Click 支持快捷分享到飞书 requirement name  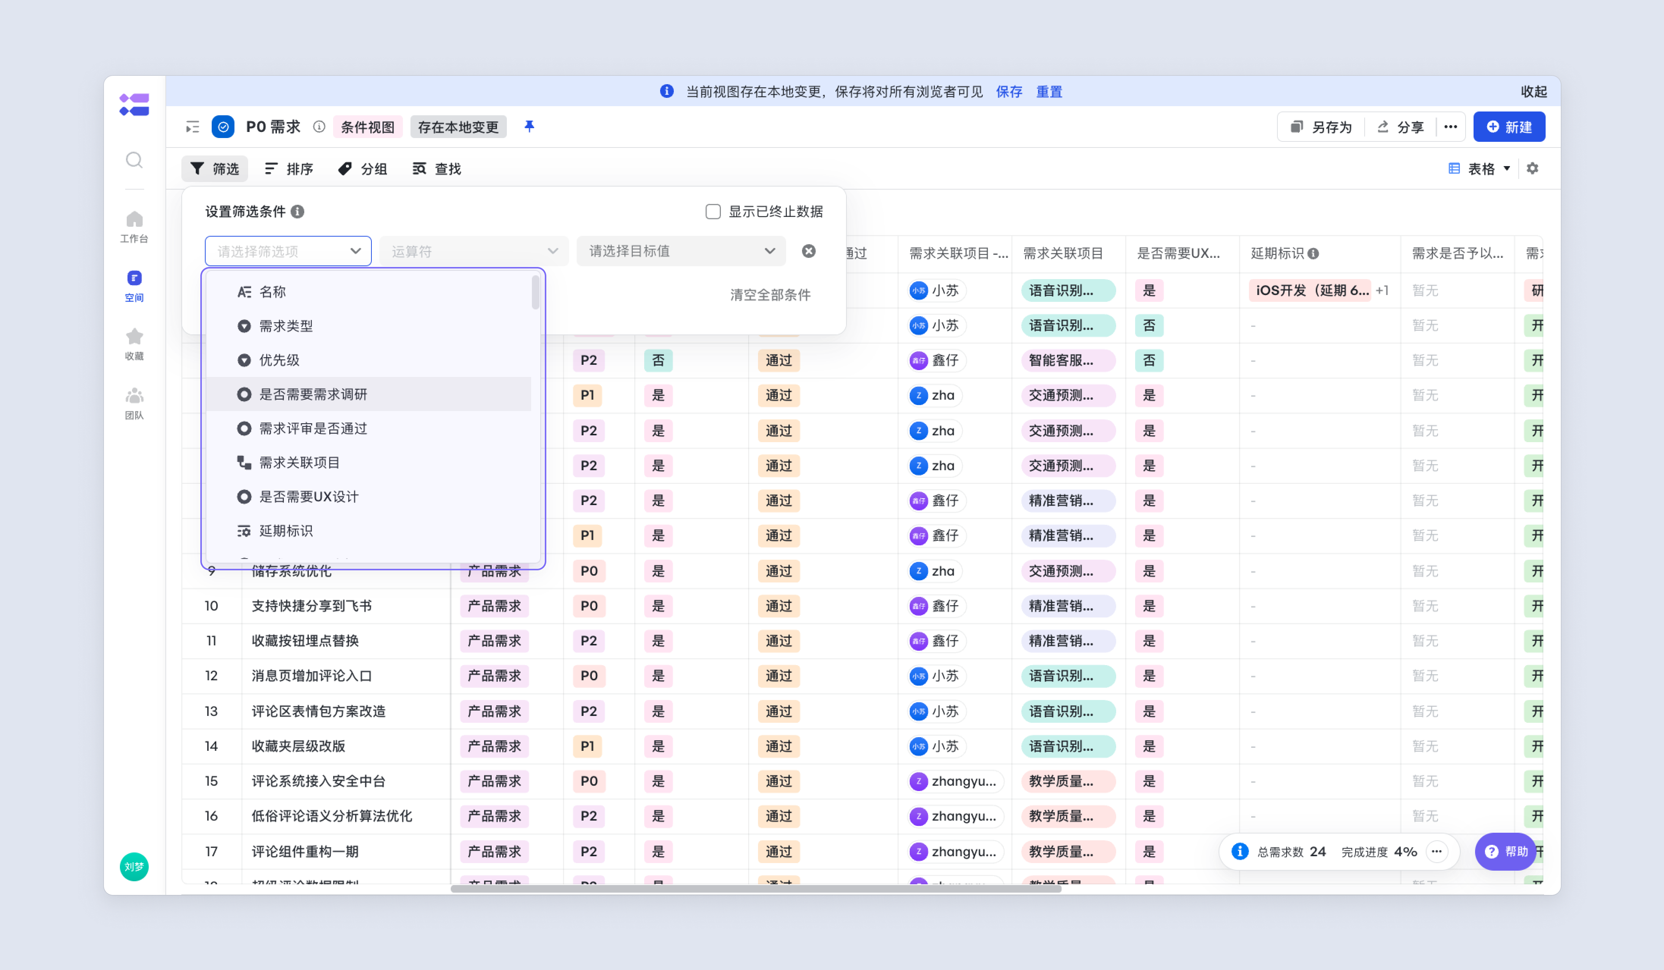[312, 606]
